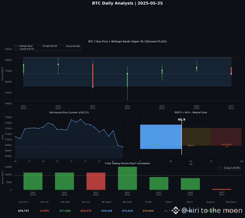Click the dark red Overbought zone of the gauge
Image resolution: width=245 pixels, height=218 pixels.
[226, 137]
